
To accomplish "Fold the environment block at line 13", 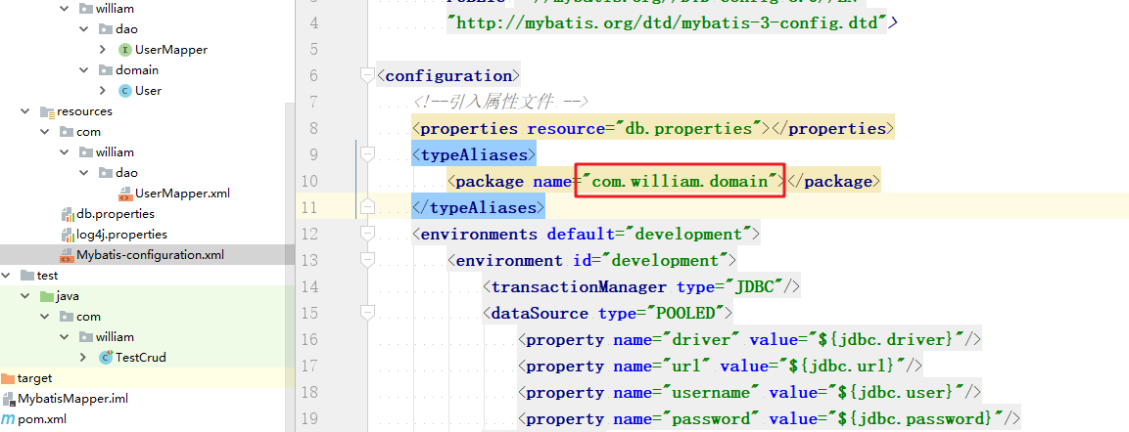I will [x=367, y=260].
